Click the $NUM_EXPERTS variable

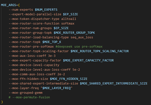pyautogui.click(x=46, y=10)
